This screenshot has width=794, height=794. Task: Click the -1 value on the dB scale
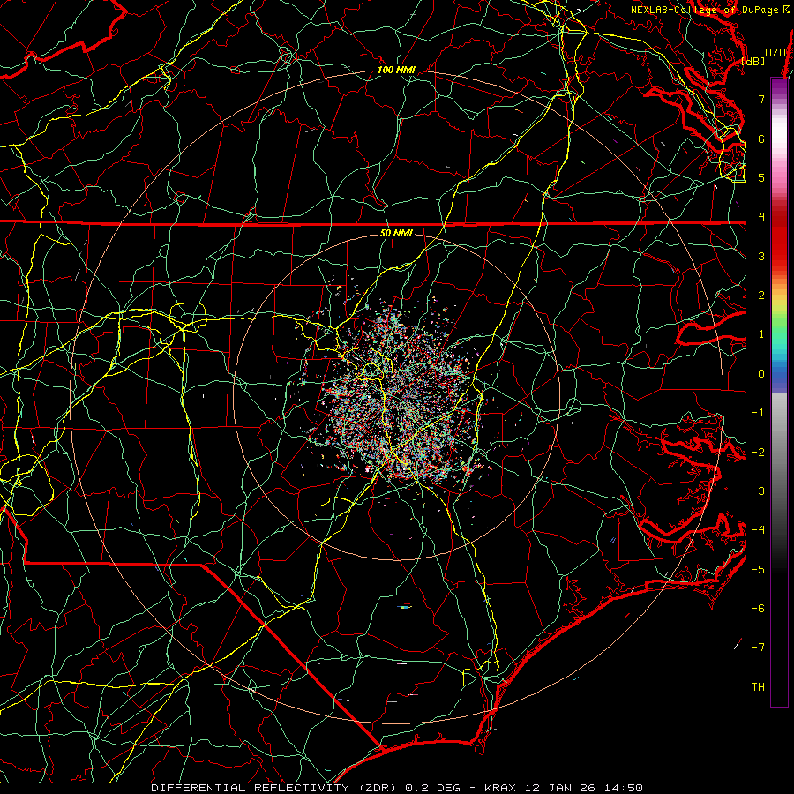coord(758,413)
